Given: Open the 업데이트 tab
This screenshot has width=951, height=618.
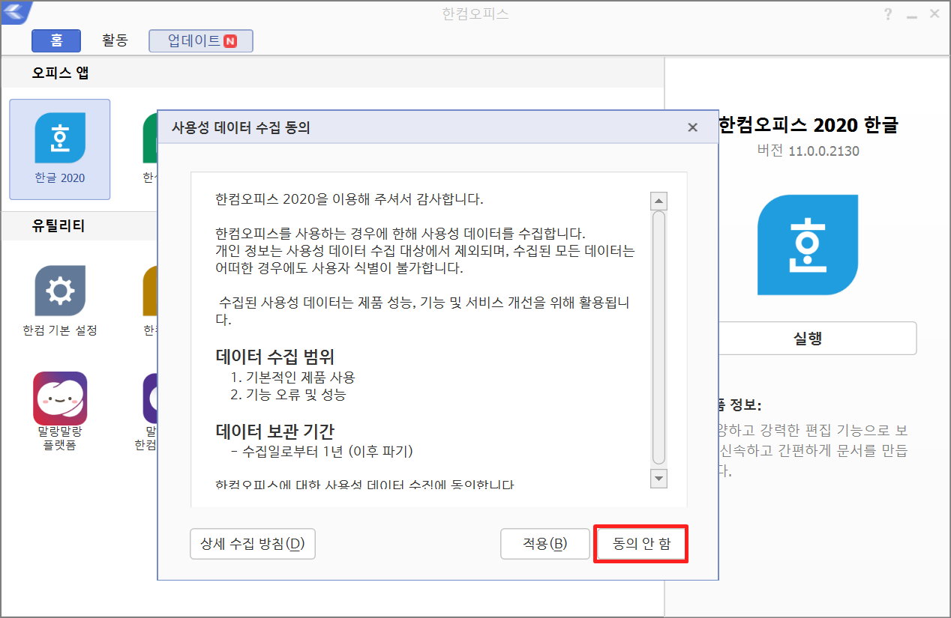Looking at the screenshot, I should pyautogui.click(x=201, y=40).
